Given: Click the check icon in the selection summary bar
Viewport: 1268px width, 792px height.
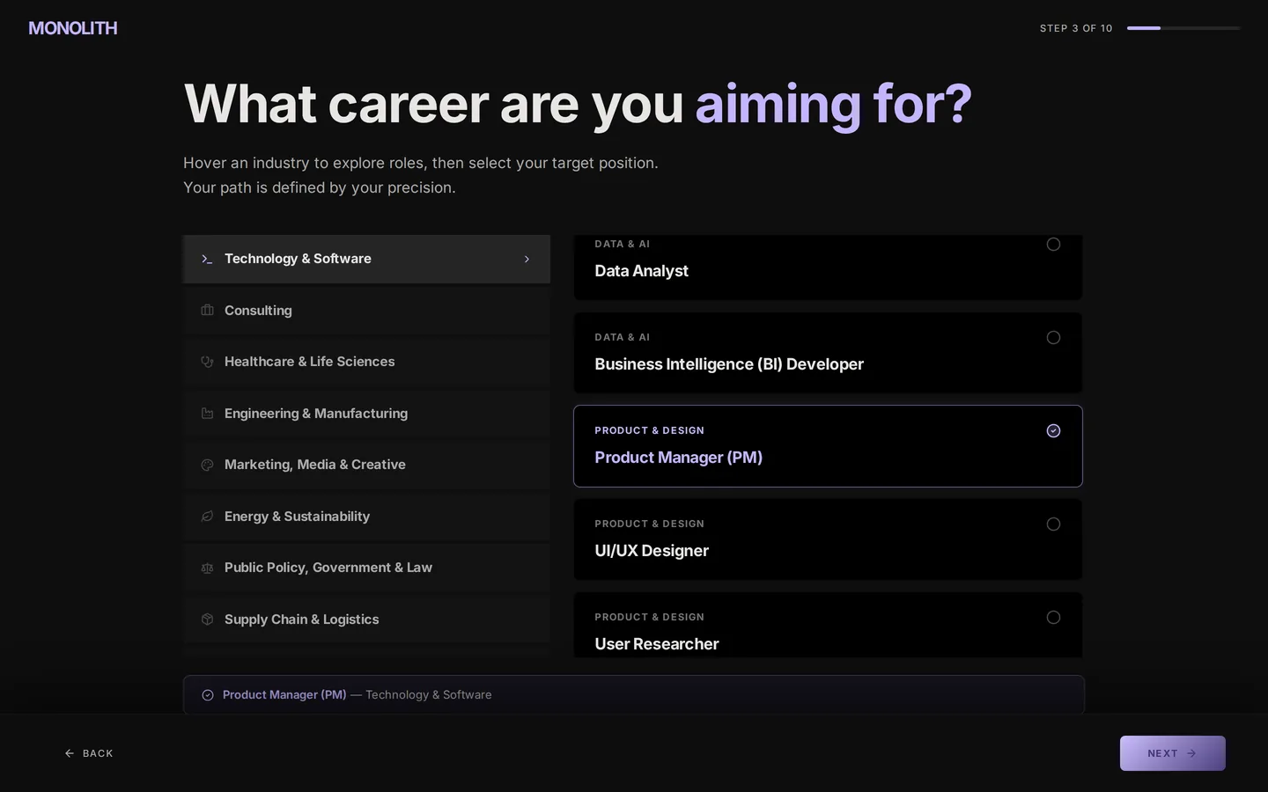Looking at the screenshot, I should pos(208,695).
